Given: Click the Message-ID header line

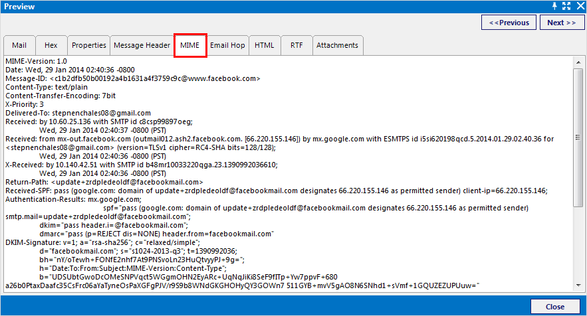Looking at the screenshot, I should (132, 78).
